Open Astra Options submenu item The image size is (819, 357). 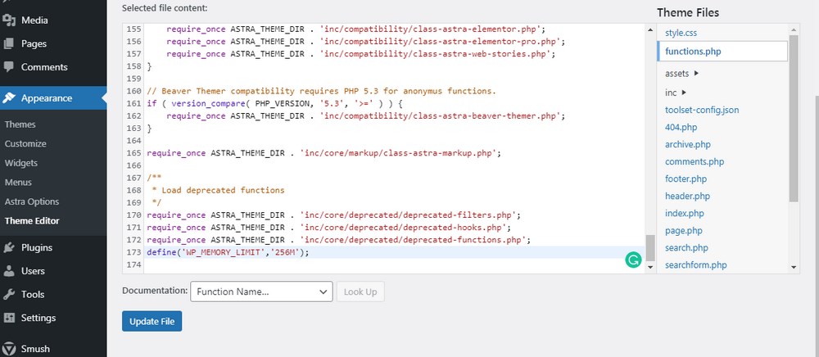point(32,201)
